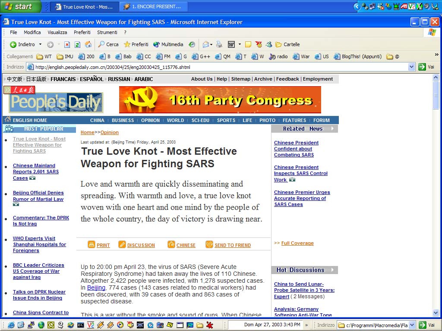Open the Strumenti menu
442x331 pixels.
click(x=107, y=32)
